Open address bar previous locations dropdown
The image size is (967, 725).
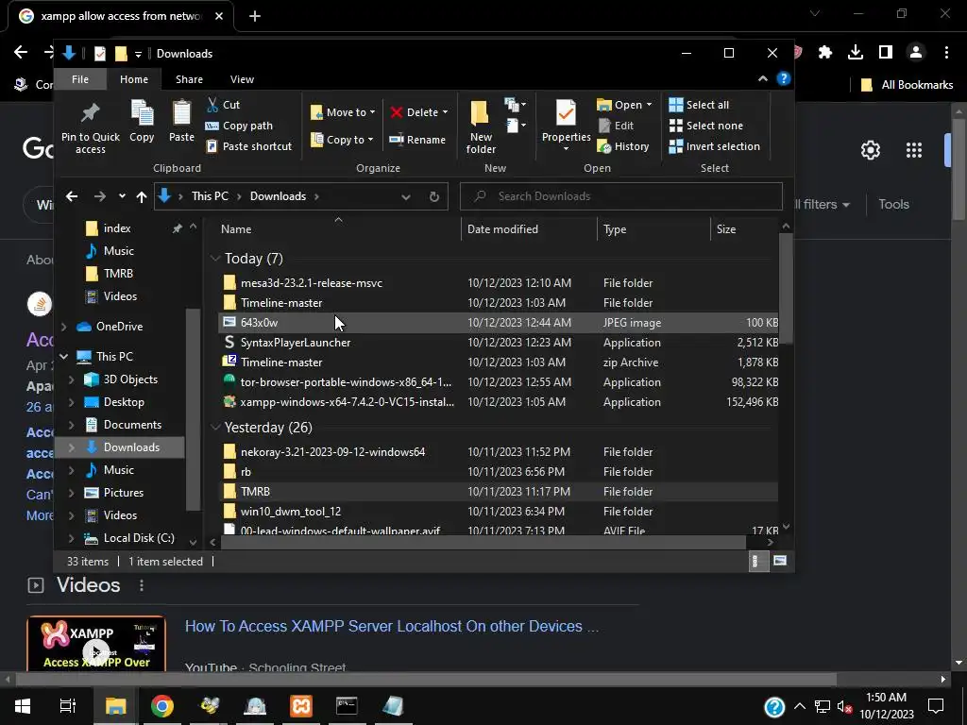pyautogui.click(x=406, y=196)
